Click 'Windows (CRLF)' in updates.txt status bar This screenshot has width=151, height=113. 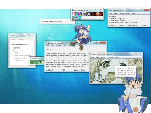[x=133, y=25]
